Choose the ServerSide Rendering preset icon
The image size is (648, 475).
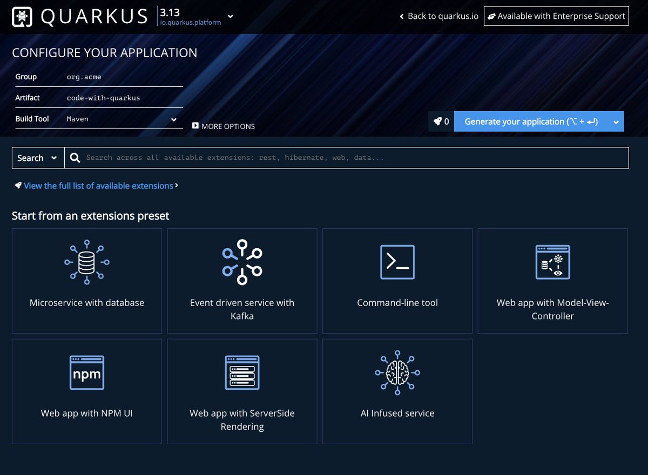(x=242, y=372)
